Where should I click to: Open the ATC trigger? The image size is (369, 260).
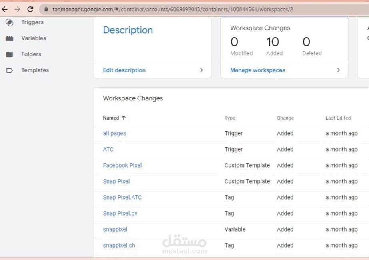point(108,149)
